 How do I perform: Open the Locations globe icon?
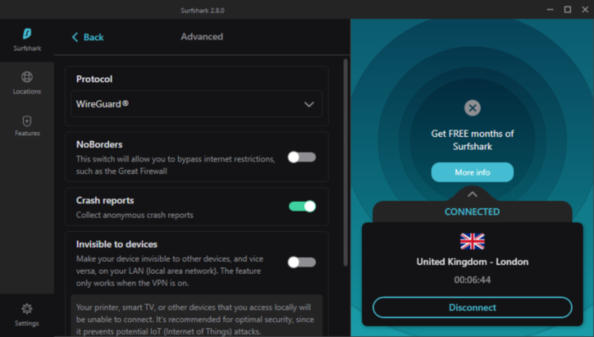pos(27,77)
